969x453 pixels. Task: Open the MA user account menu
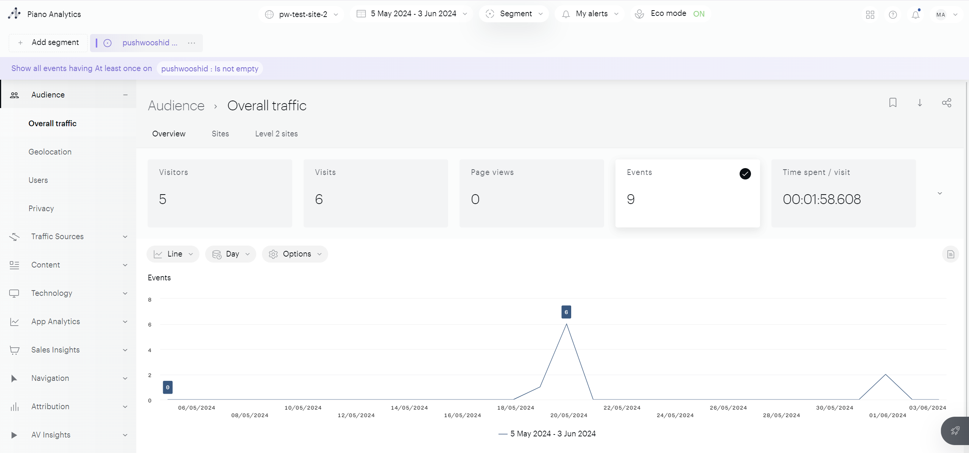click(945, 14)
